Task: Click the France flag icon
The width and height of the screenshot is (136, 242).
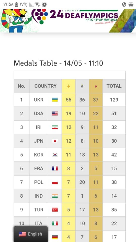Action: [x=55, y=168]
